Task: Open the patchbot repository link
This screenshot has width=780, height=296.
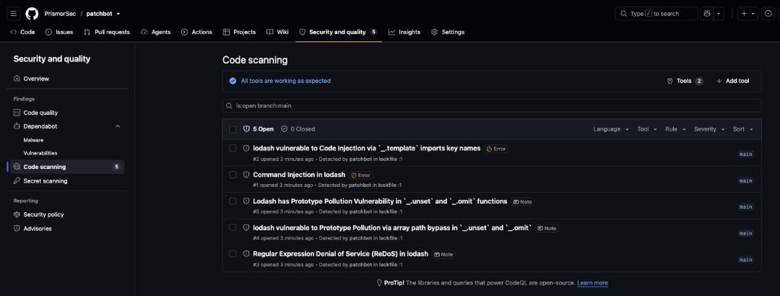Action: [98, 14]
